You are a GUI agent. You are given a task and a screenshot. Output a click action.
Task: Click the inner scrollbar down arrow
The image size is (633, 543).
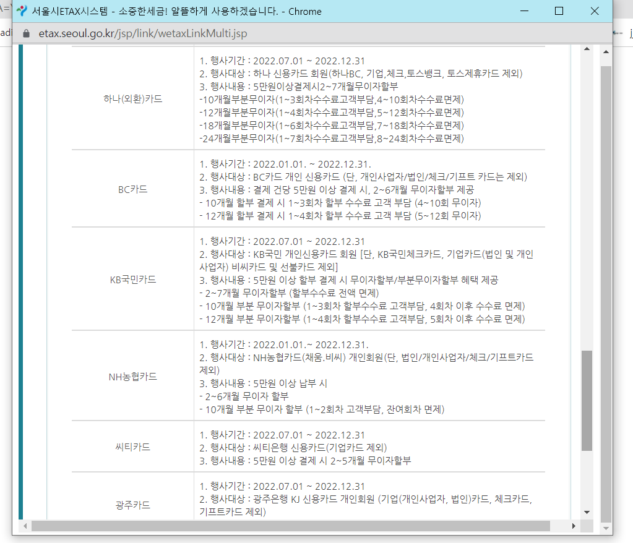coord(587,512)
